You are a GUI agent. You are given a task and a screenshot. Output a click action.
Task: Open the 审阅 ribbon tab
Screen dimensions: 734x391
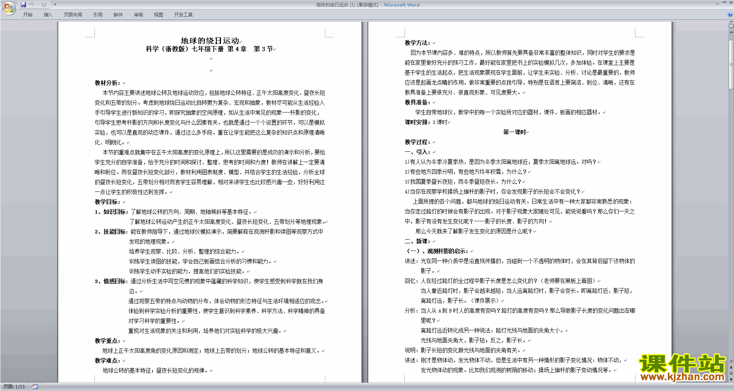pyautogui.click(x=138, y=15)
